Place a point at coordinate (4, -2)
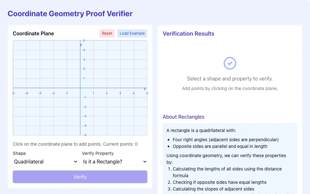310x194 pixels. point(134,107)
